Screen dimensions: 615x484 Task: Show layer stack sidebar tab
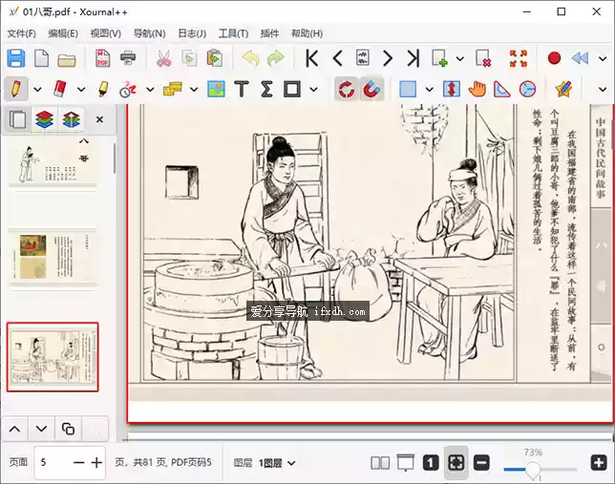44,119
